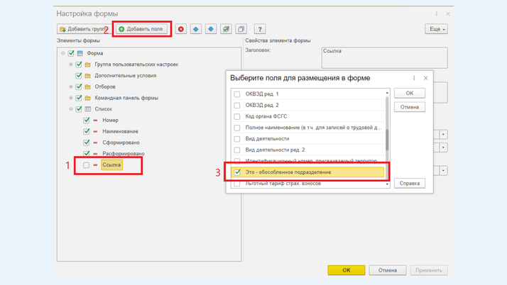
Task: Click the check all elements icon
Action: [226, 29]
